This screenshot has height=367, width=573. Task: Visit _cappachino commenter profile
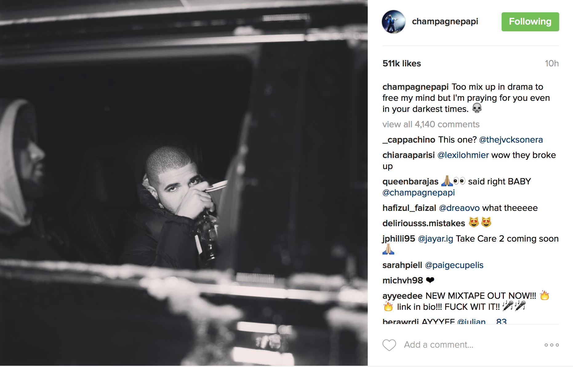coord(409,140)
